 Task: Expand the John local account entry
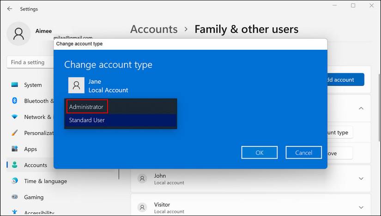click(361, 179)
